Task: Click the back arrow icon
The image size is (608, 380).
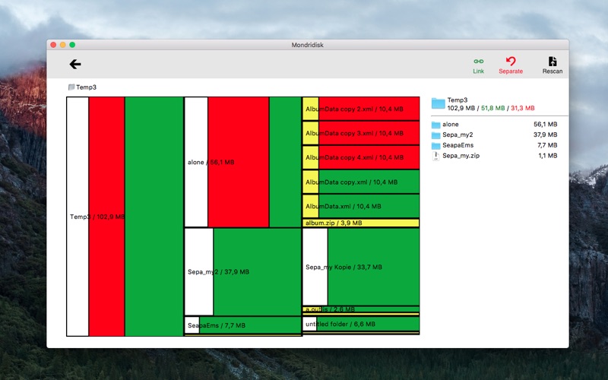Action: 75,64
